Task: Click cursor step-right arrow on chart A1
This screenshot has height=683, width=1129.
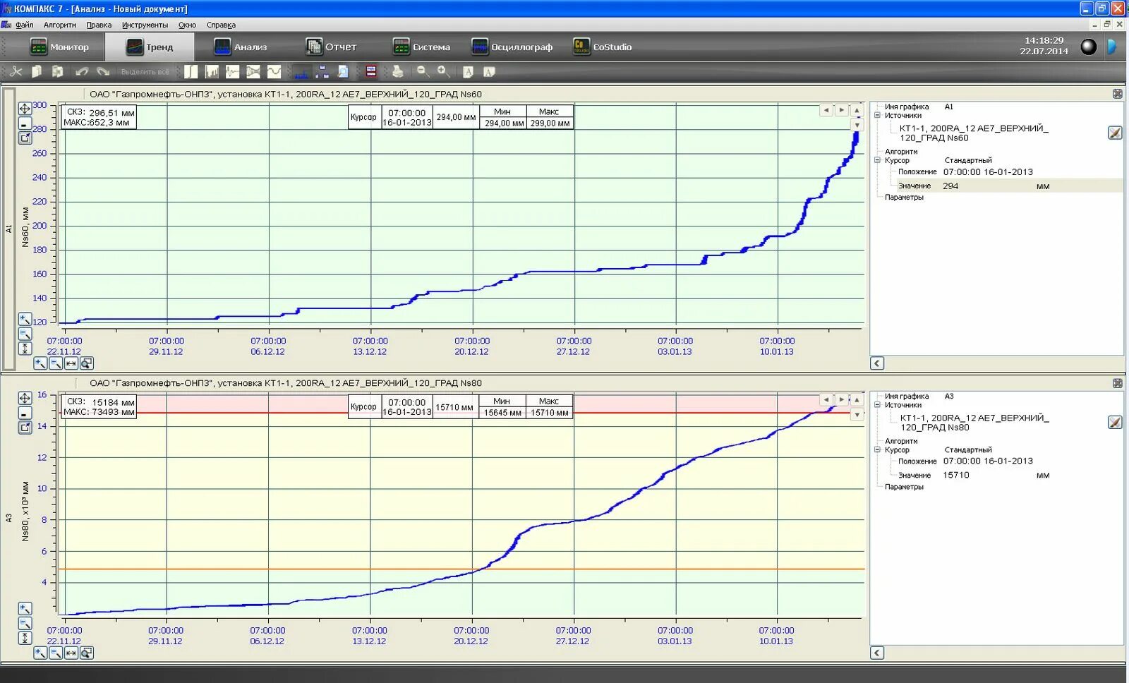Action: pos(841,110)
